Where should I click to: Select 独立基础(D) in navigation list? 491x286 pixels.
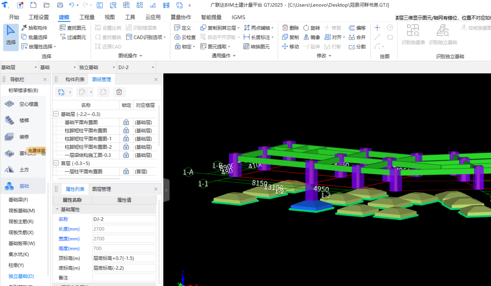coord(21,276)
